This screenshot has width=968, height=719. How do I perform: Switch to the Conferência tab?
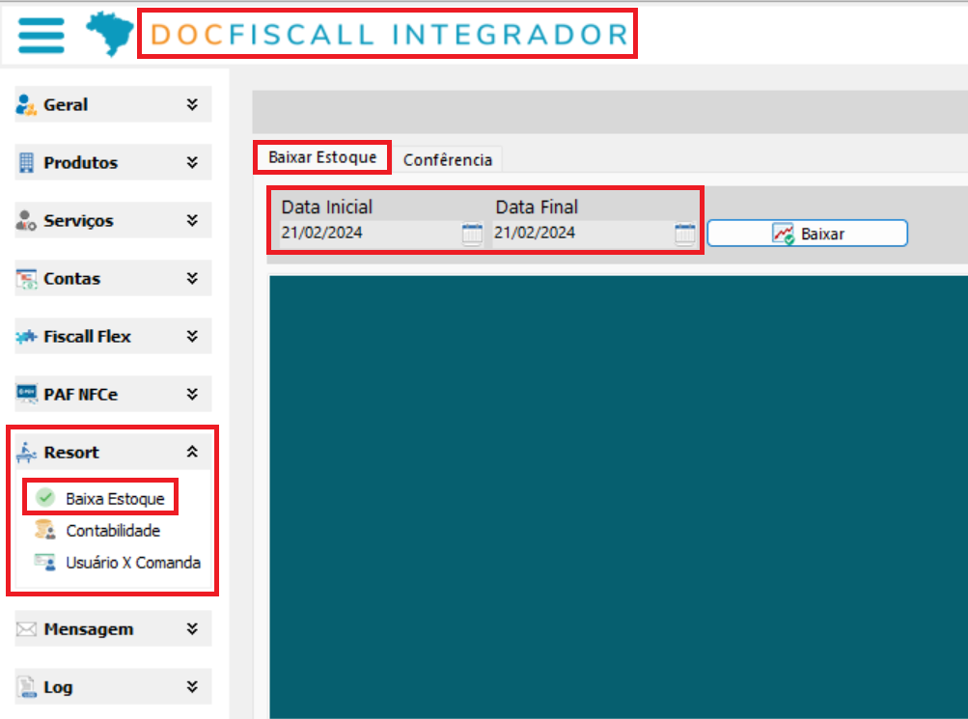pyautogui.click(x=448, y=160)
